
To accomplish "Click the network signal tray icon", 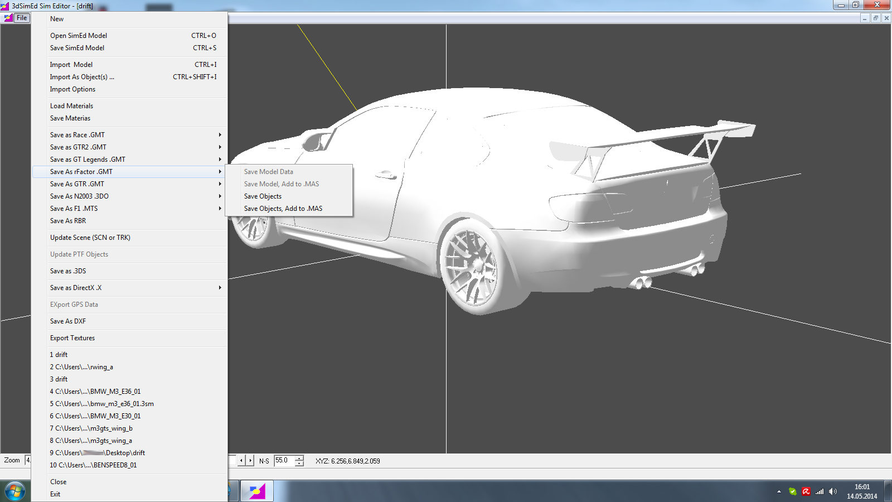I will pyautogui.click(x=819, y=491).
